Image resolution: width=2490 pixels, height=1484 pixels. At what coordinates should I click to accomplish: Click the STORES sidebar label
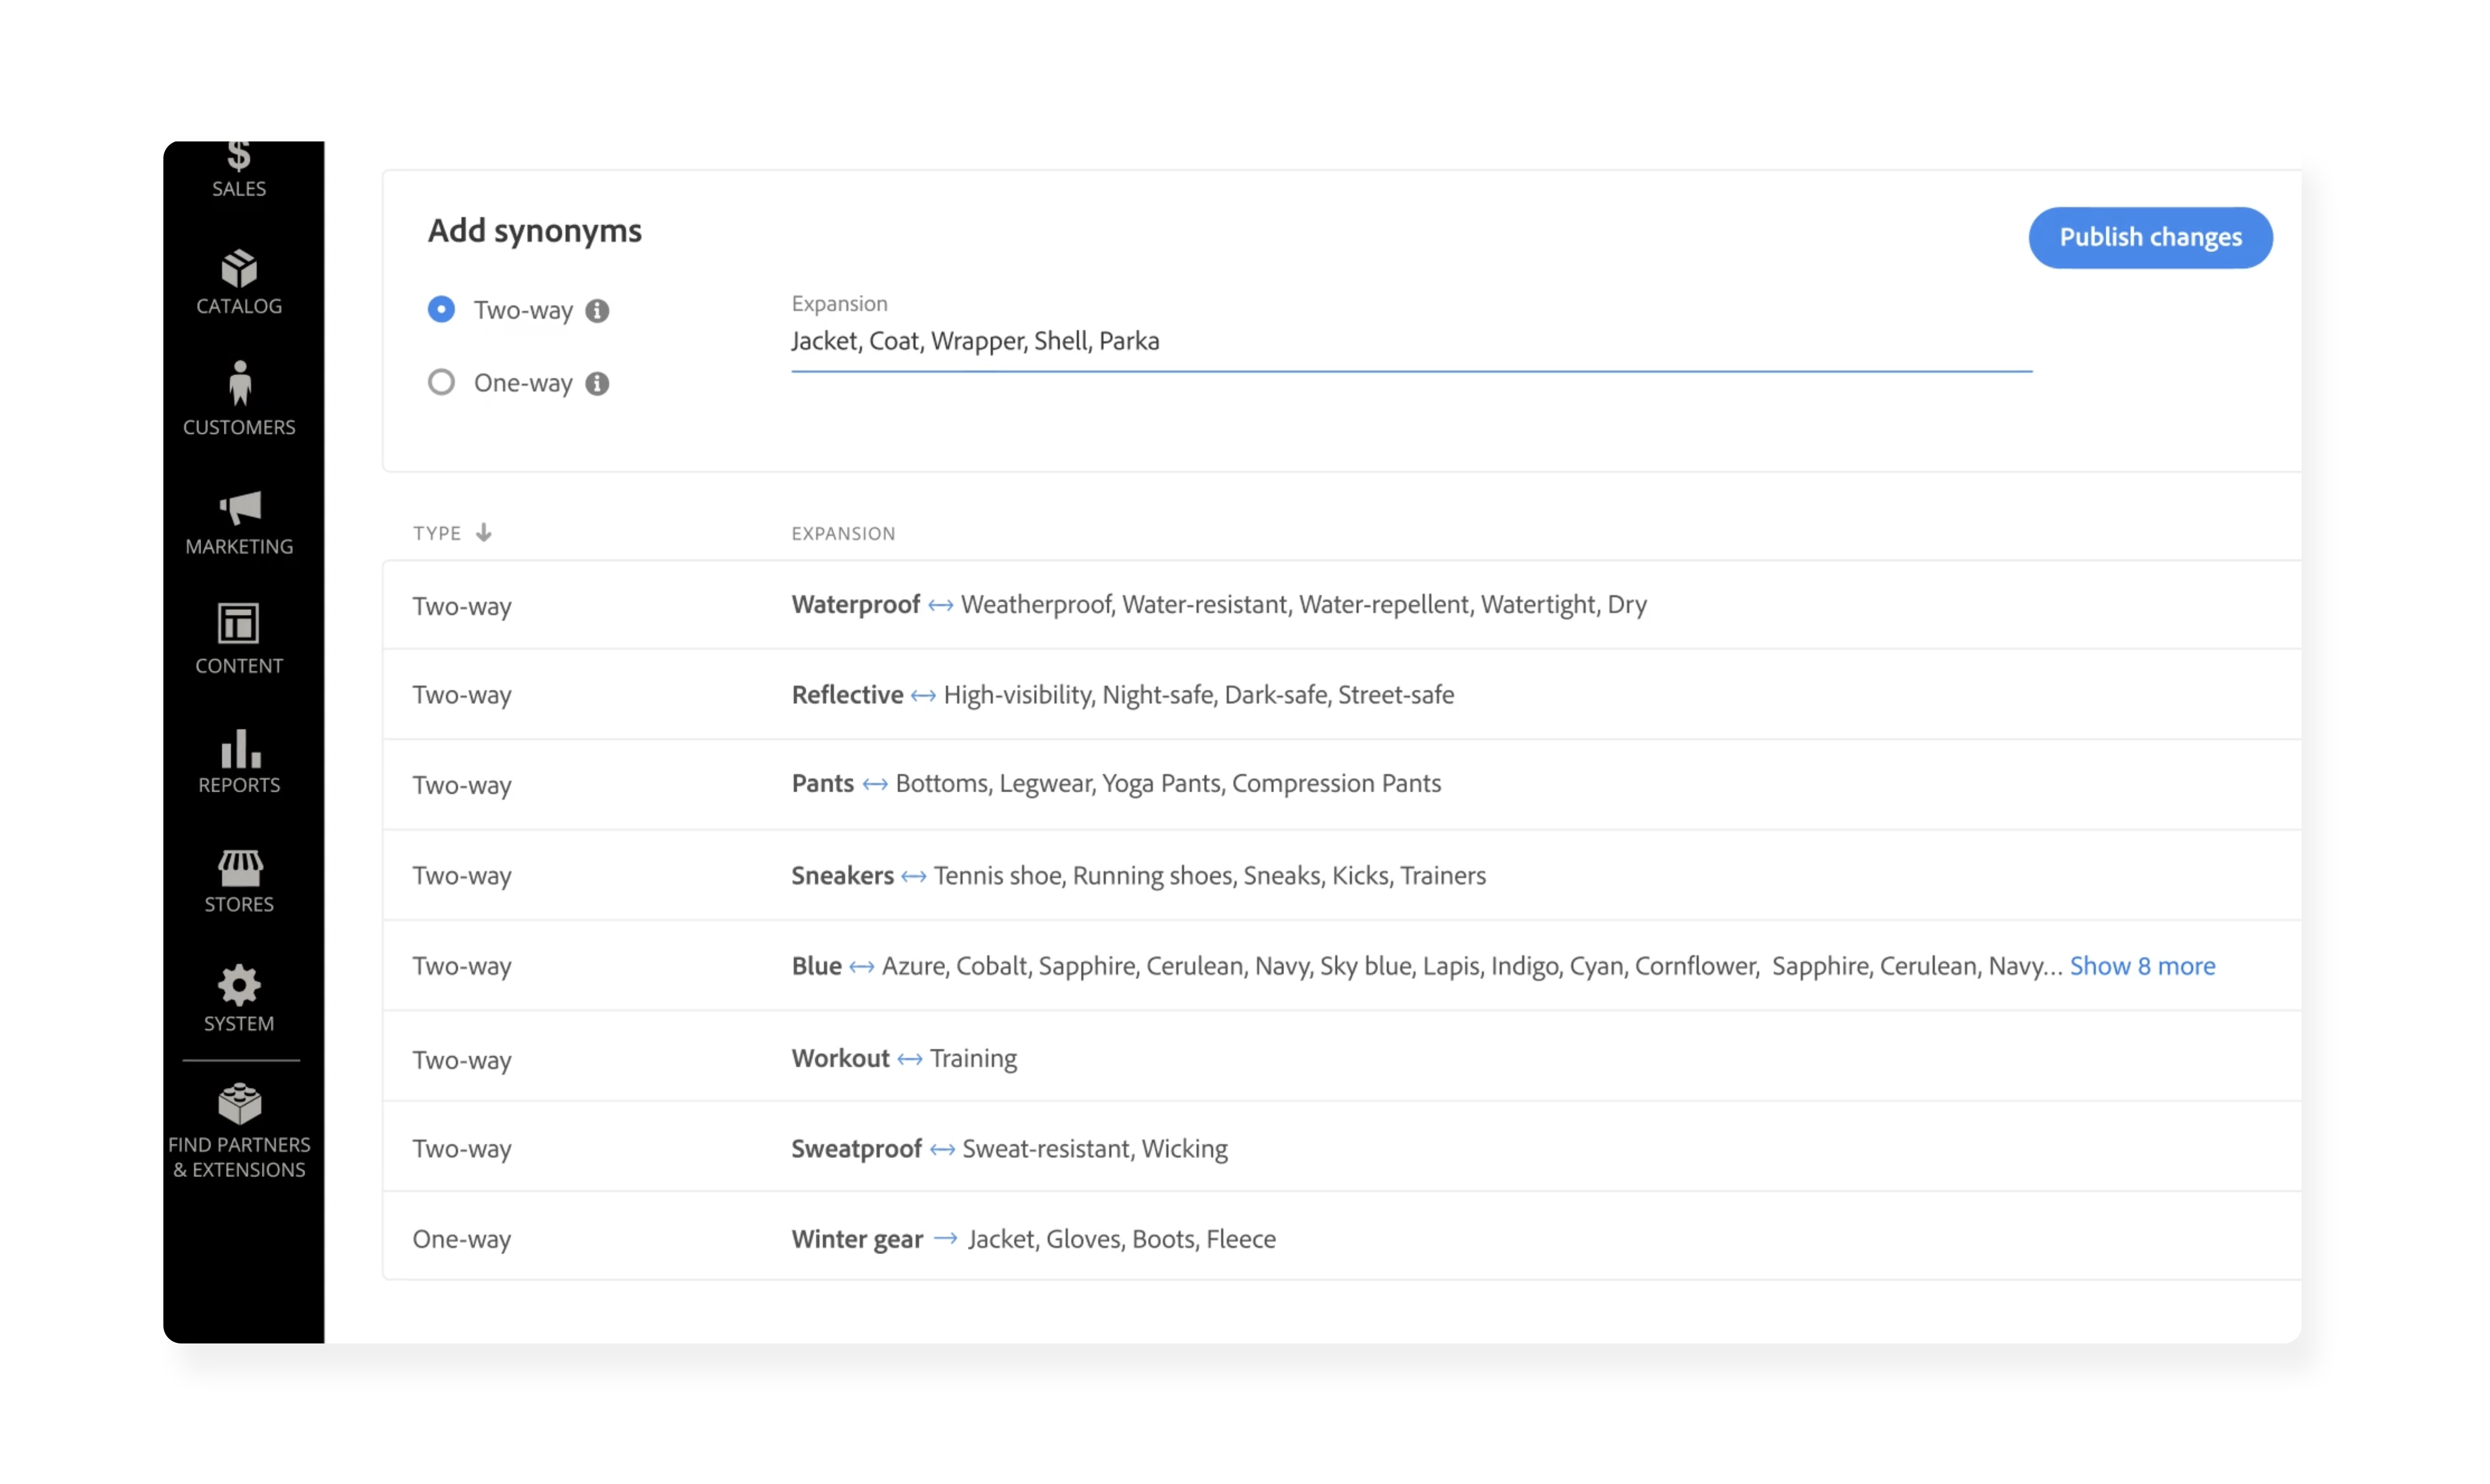[x=239, y=905]
